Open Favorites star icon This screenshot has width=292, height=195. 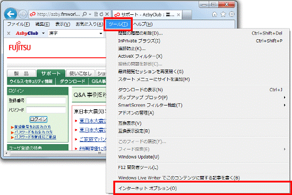pos(223,14)
